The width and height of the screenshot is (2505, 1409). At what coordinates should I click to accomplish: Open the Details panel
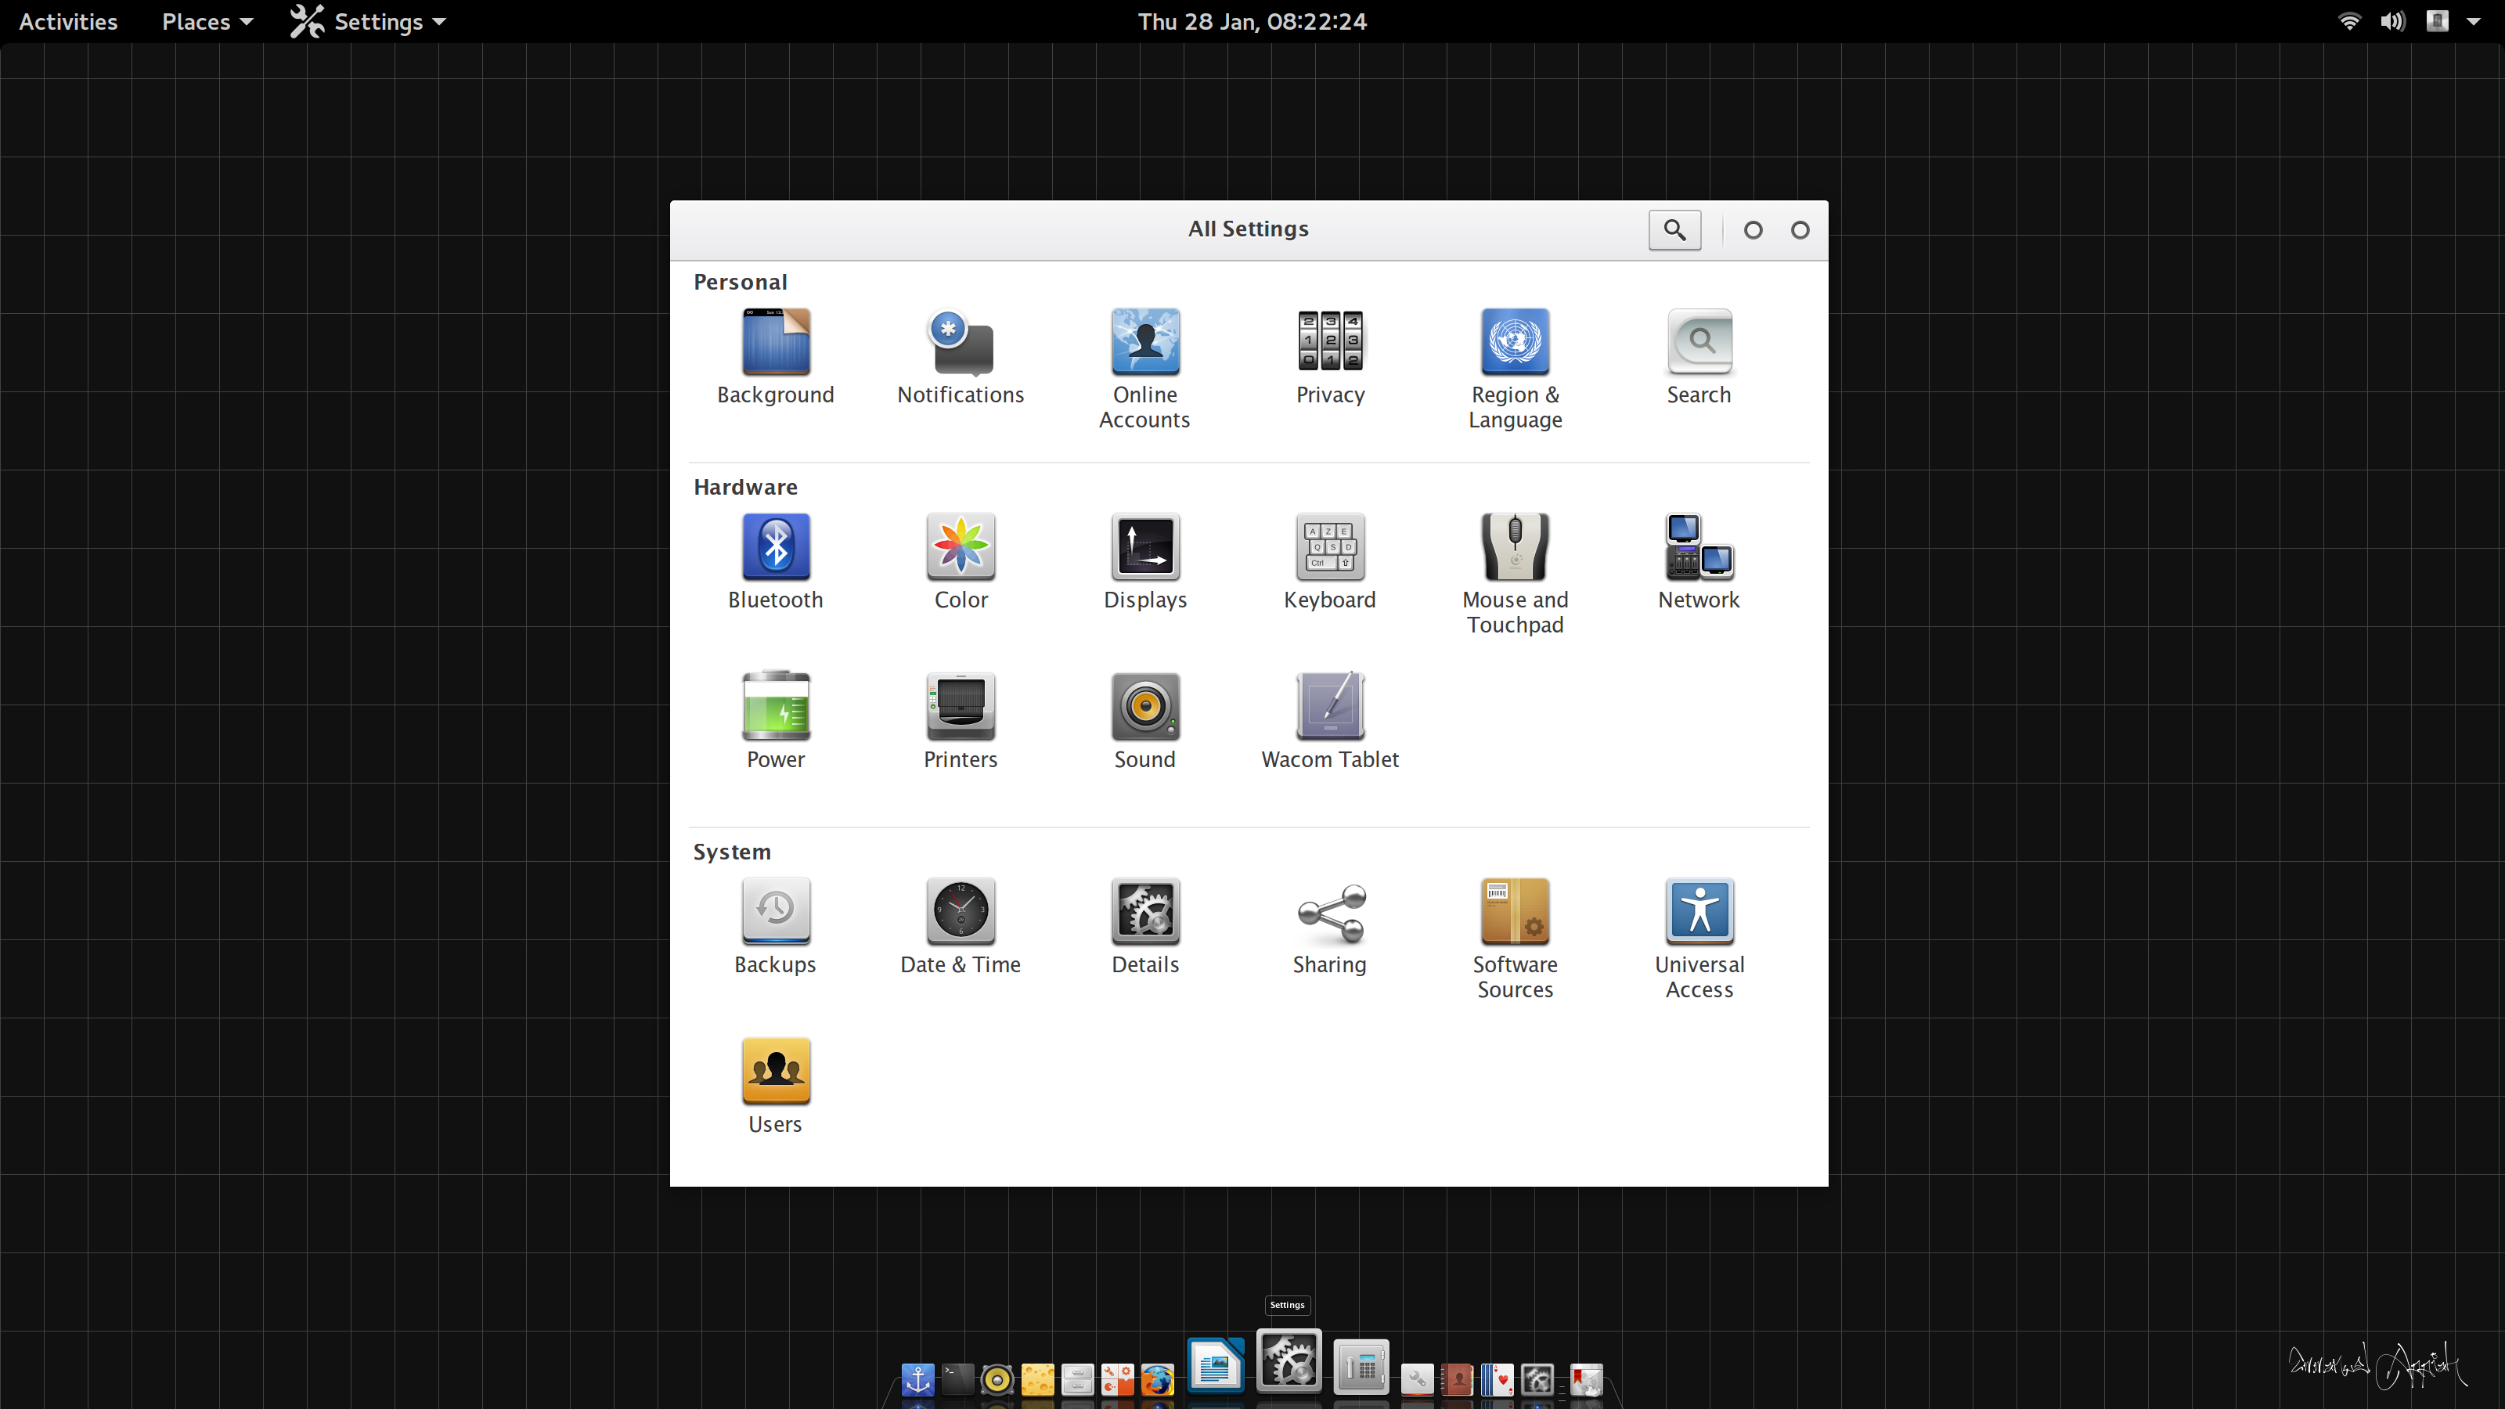(x=1144, y=927)
